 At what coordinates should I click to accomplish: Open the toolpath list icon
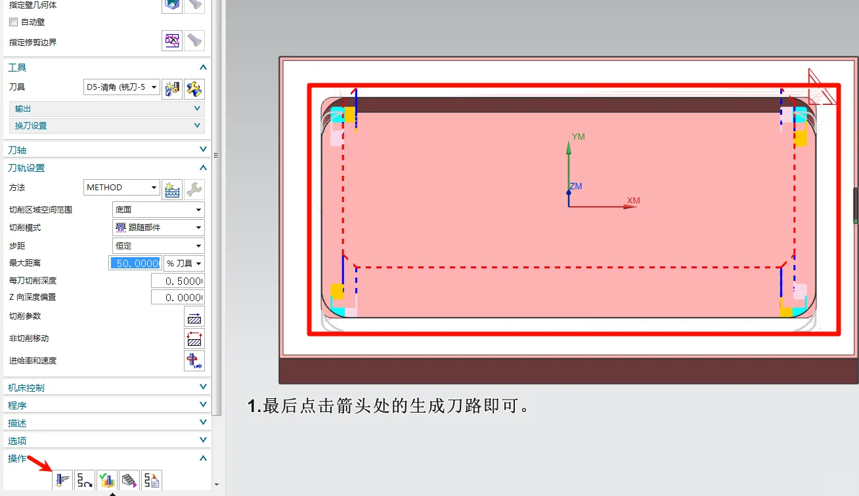[x=152, y=480]
